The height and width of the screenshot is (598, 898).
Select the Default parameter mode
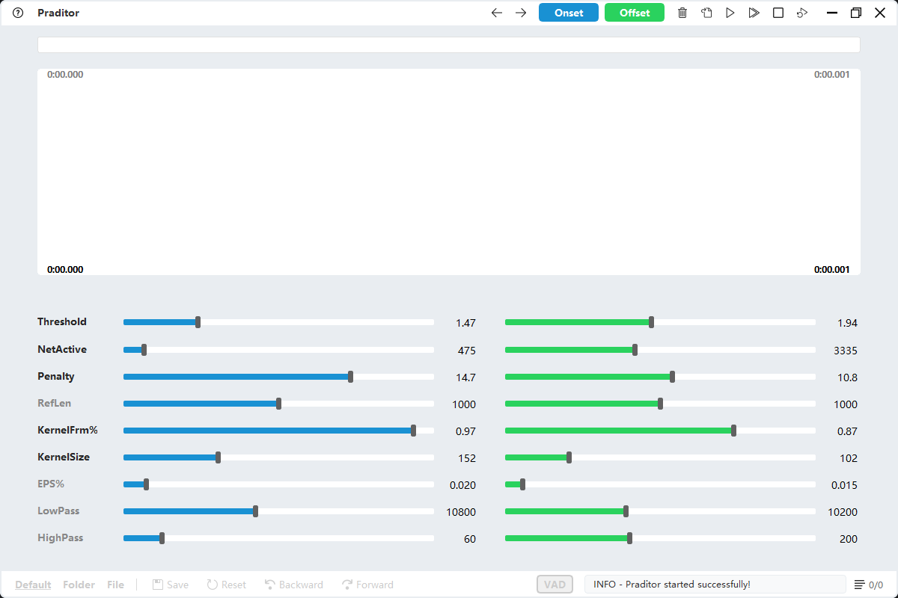(x=33, y=585)
